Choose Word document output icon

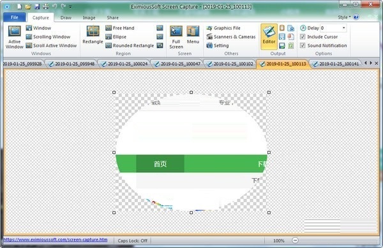pos(290,28)
